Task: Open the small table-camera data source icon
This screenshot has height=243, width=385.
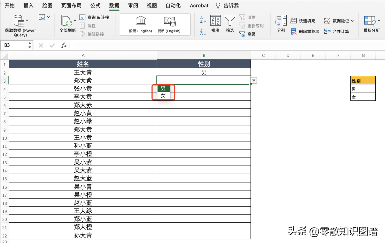Action: 42,17
